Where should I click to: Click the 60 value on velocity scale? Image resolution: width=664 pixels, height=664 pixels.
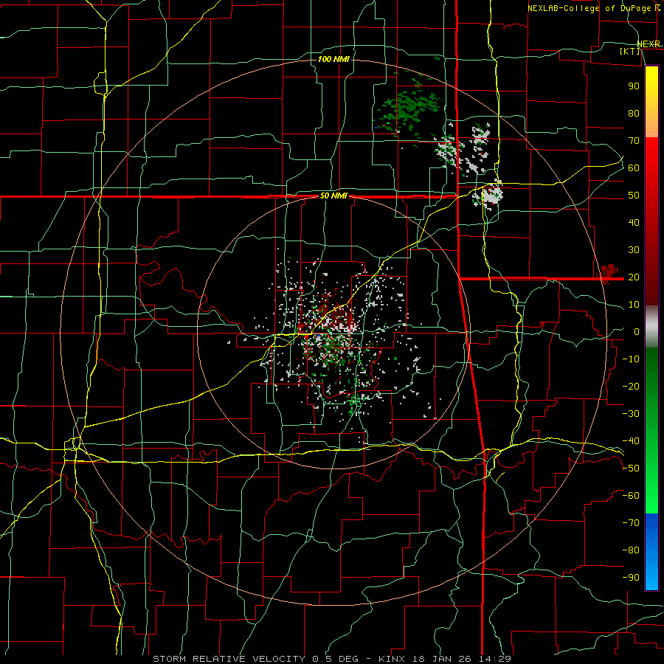coord(634,167)
